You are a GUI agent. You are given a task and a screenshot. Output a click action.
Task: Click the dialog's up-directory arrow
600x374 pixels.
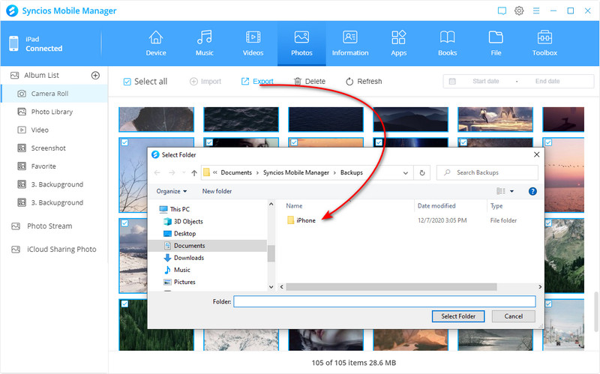tap(194, 173)
